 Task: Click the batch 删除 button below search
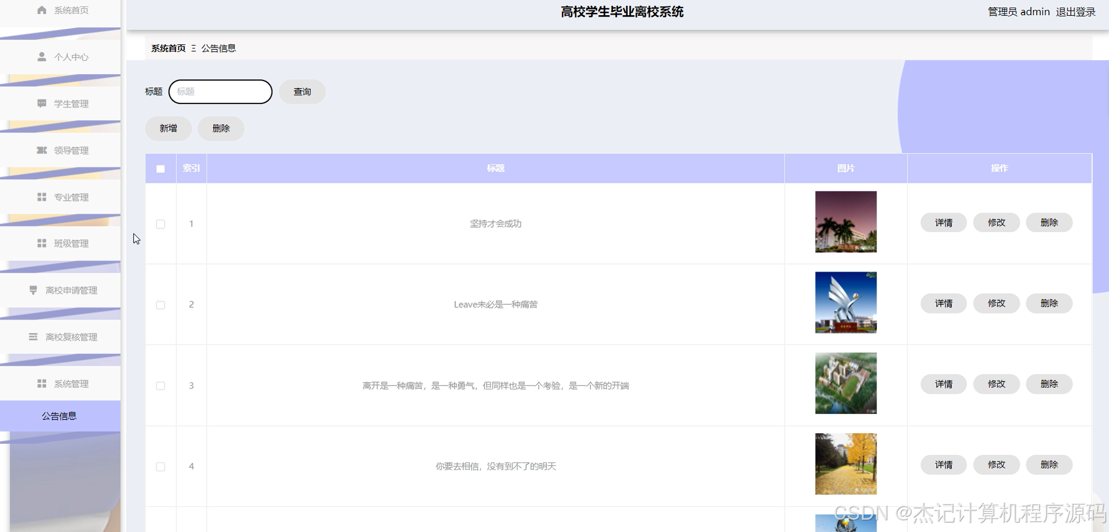pyautogui.click(x=221, y=128)
